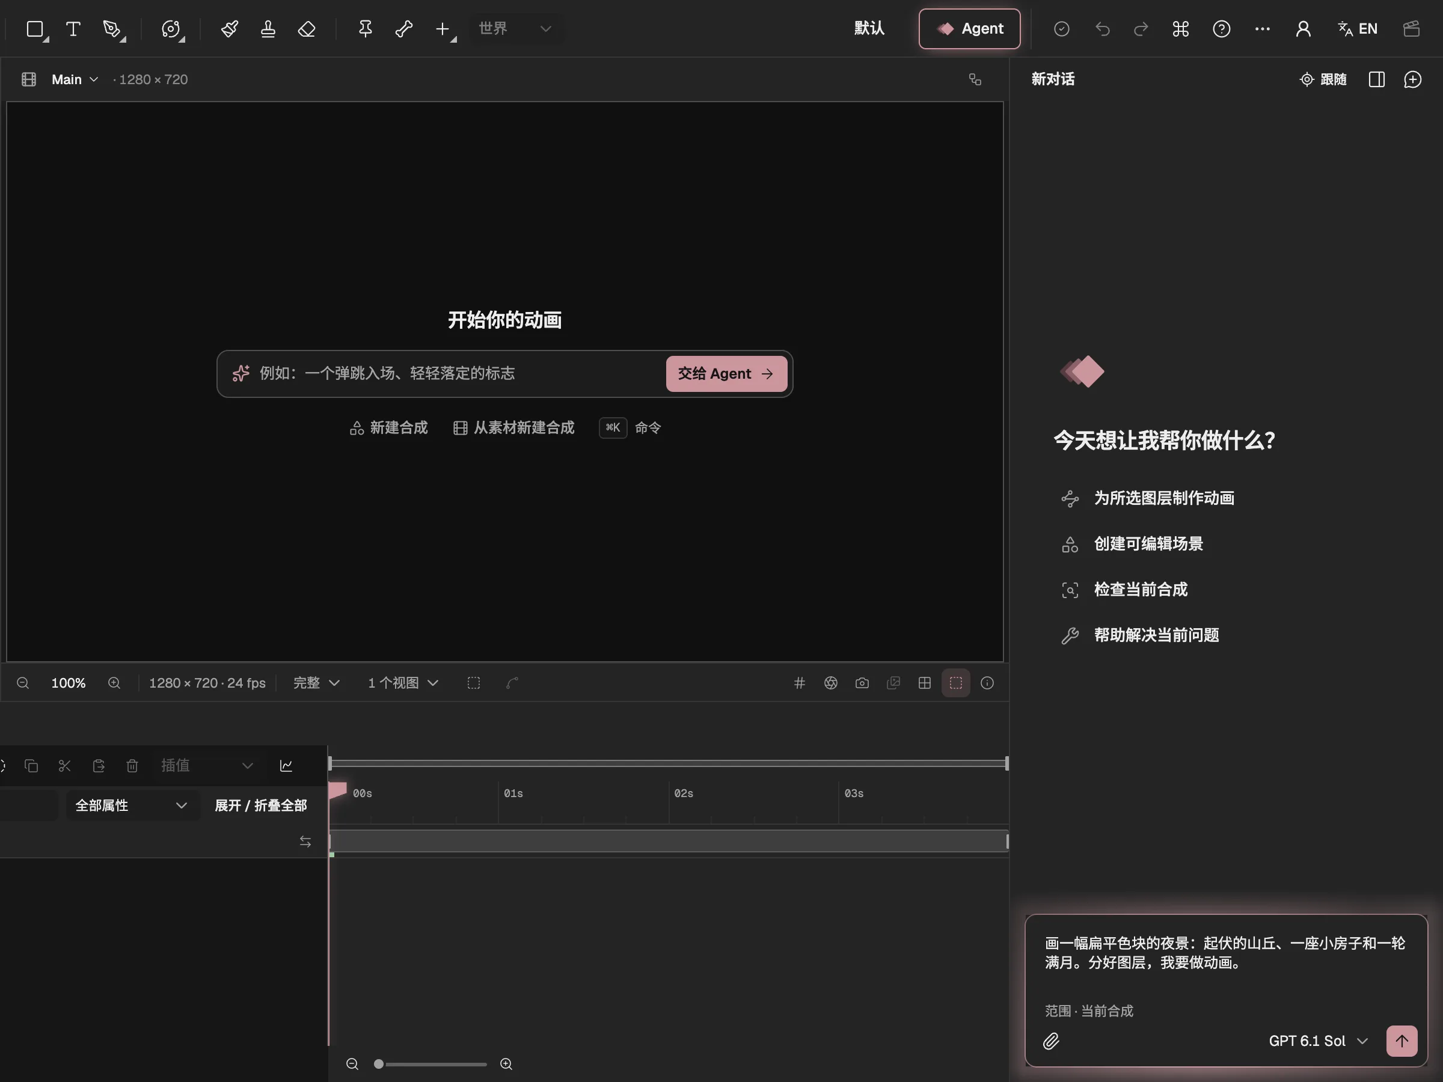Viewport: 1443px width, 1082px height.
Task: Click 展开 / 折叠全部 button
Action: point(261,805)
